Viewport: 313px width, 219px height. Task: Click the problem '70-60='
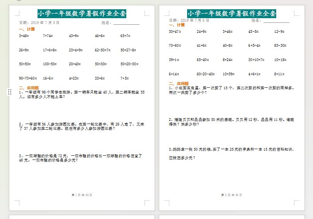click(175, 46)
